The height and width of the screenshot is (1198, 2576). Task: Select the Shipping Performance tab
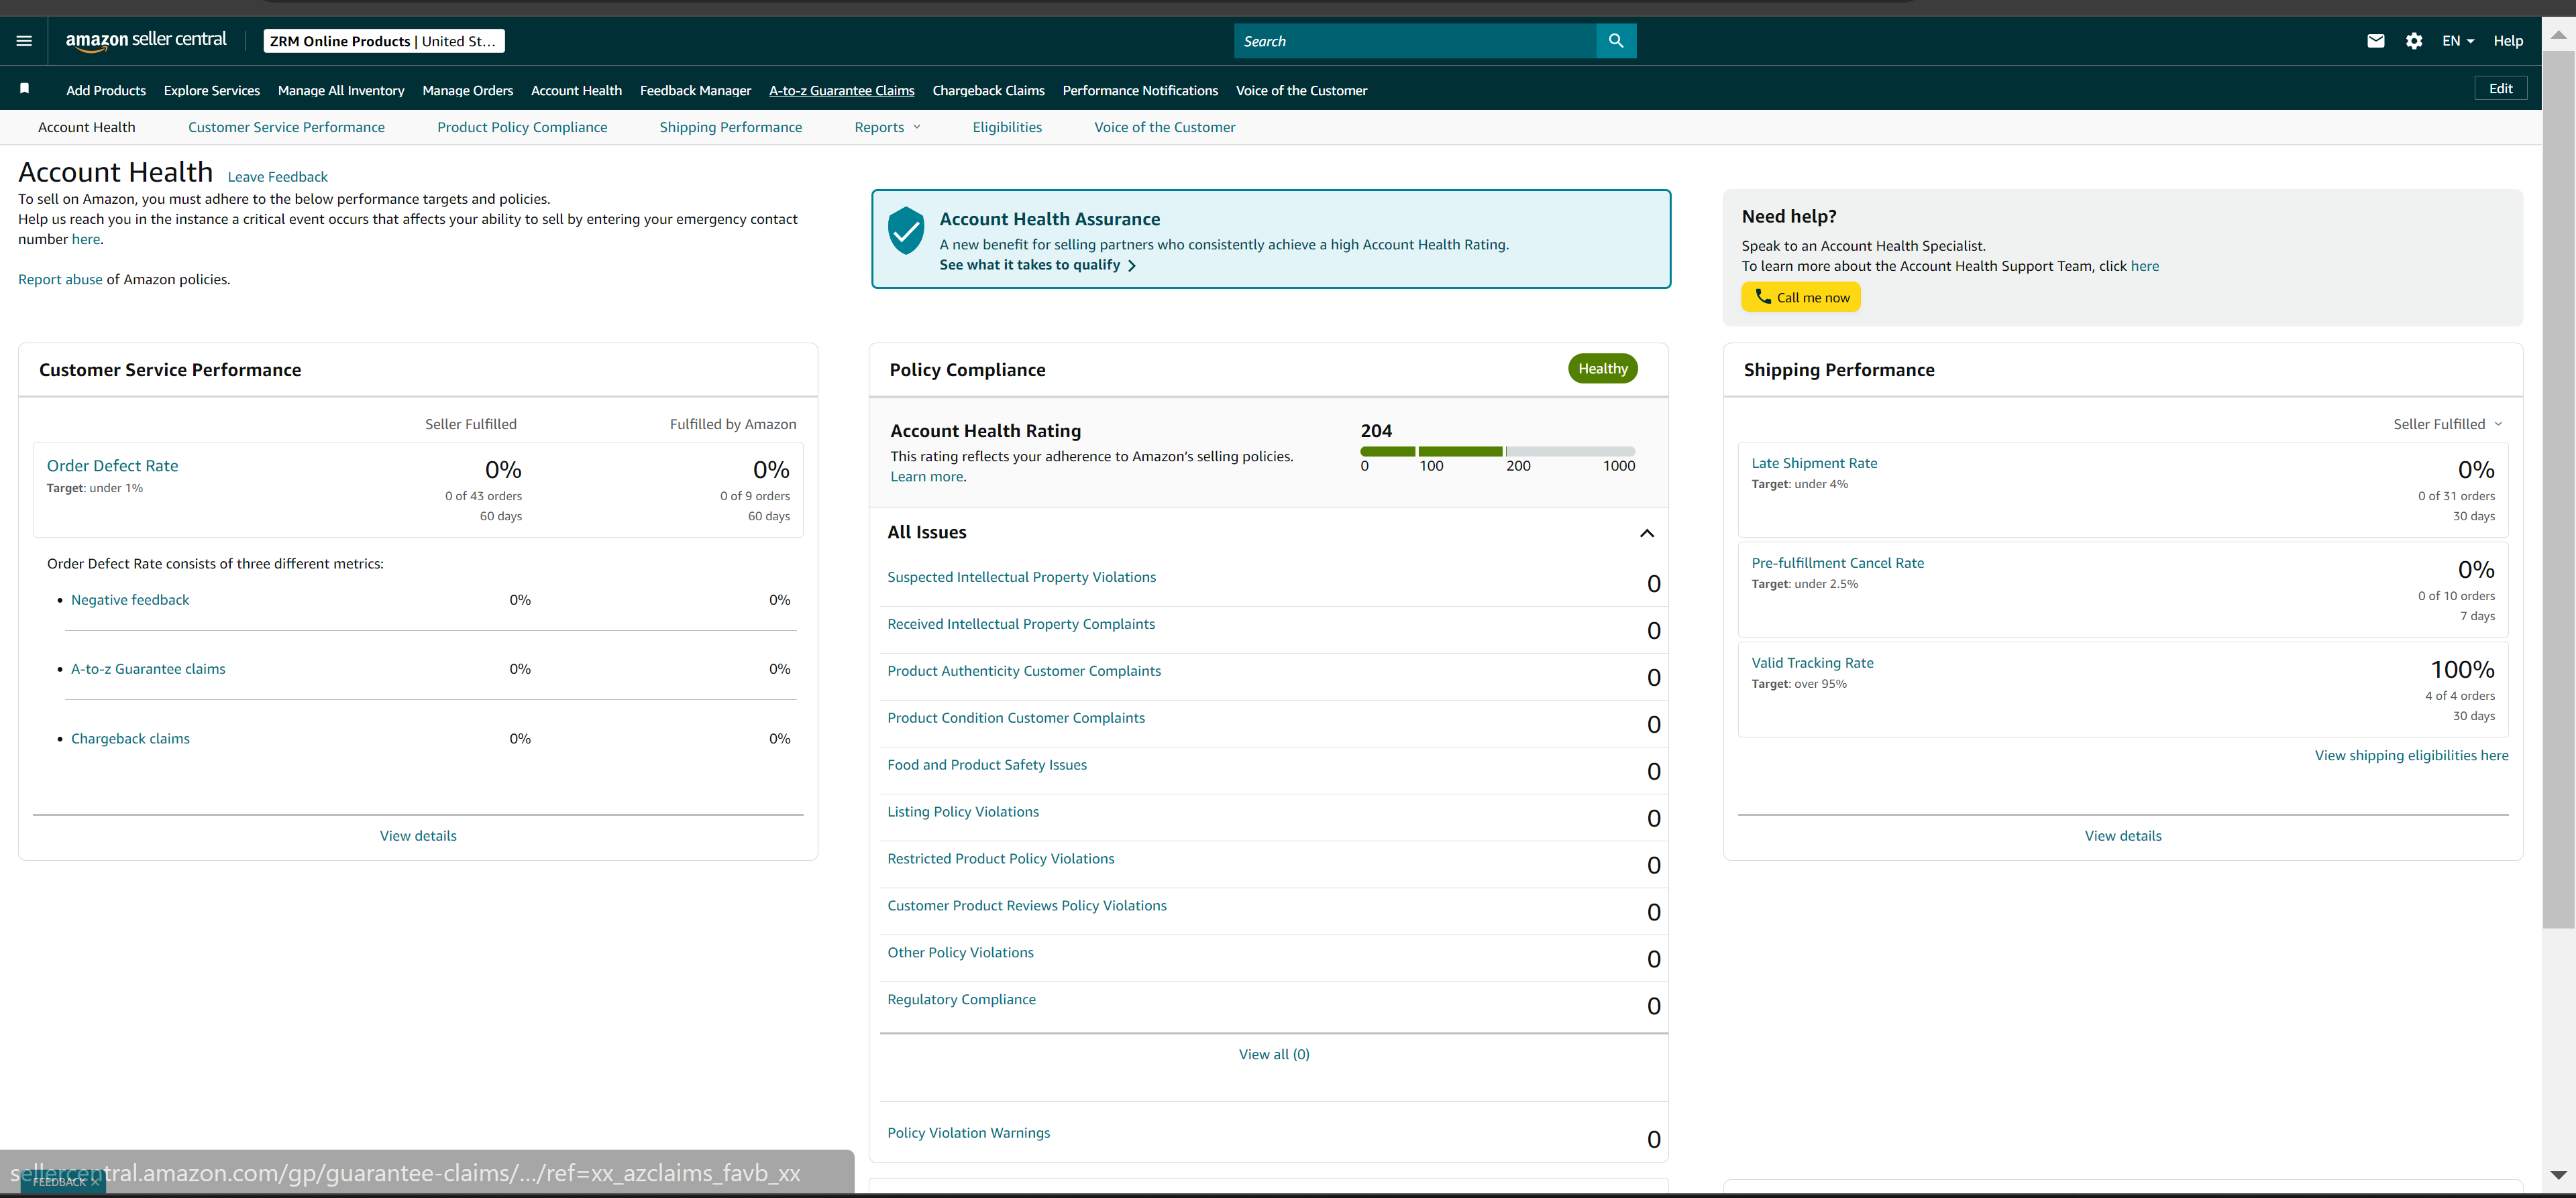[x=731, y=127]
